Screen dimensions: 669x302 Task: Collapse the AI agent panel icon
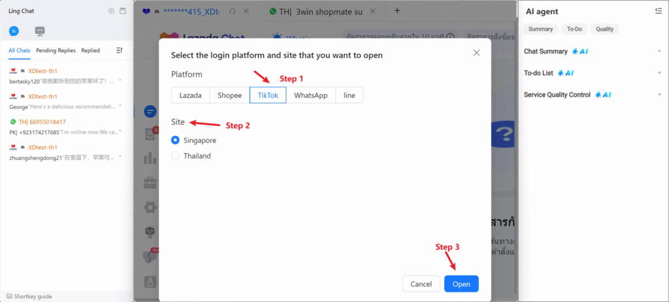[659, 12]
